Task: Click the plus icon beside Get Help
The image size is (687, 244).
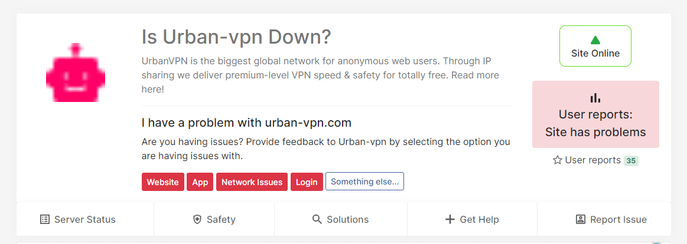Action: coord(450,219)
